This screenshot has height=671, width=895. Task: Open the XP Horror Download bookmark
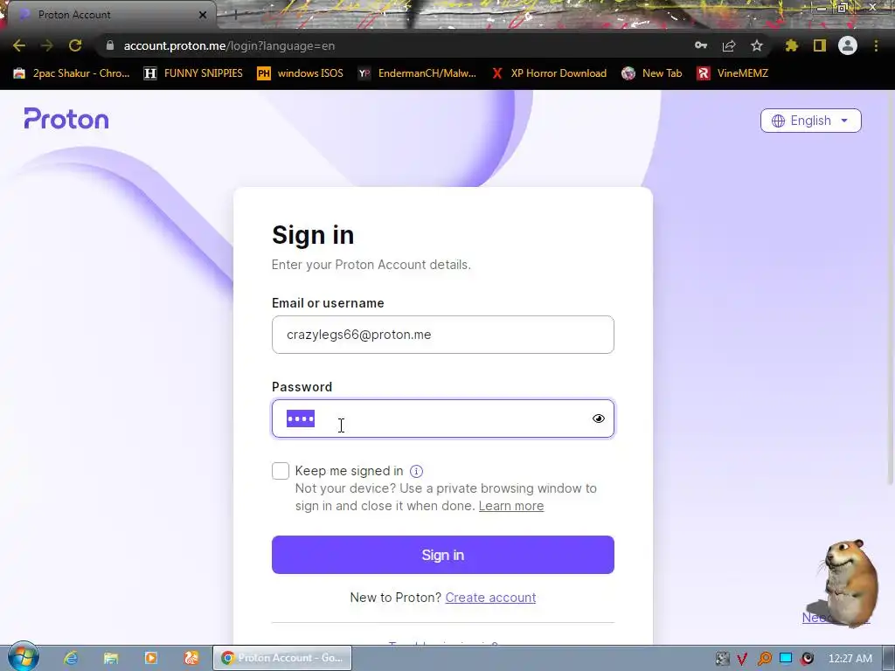pos(549,73)
